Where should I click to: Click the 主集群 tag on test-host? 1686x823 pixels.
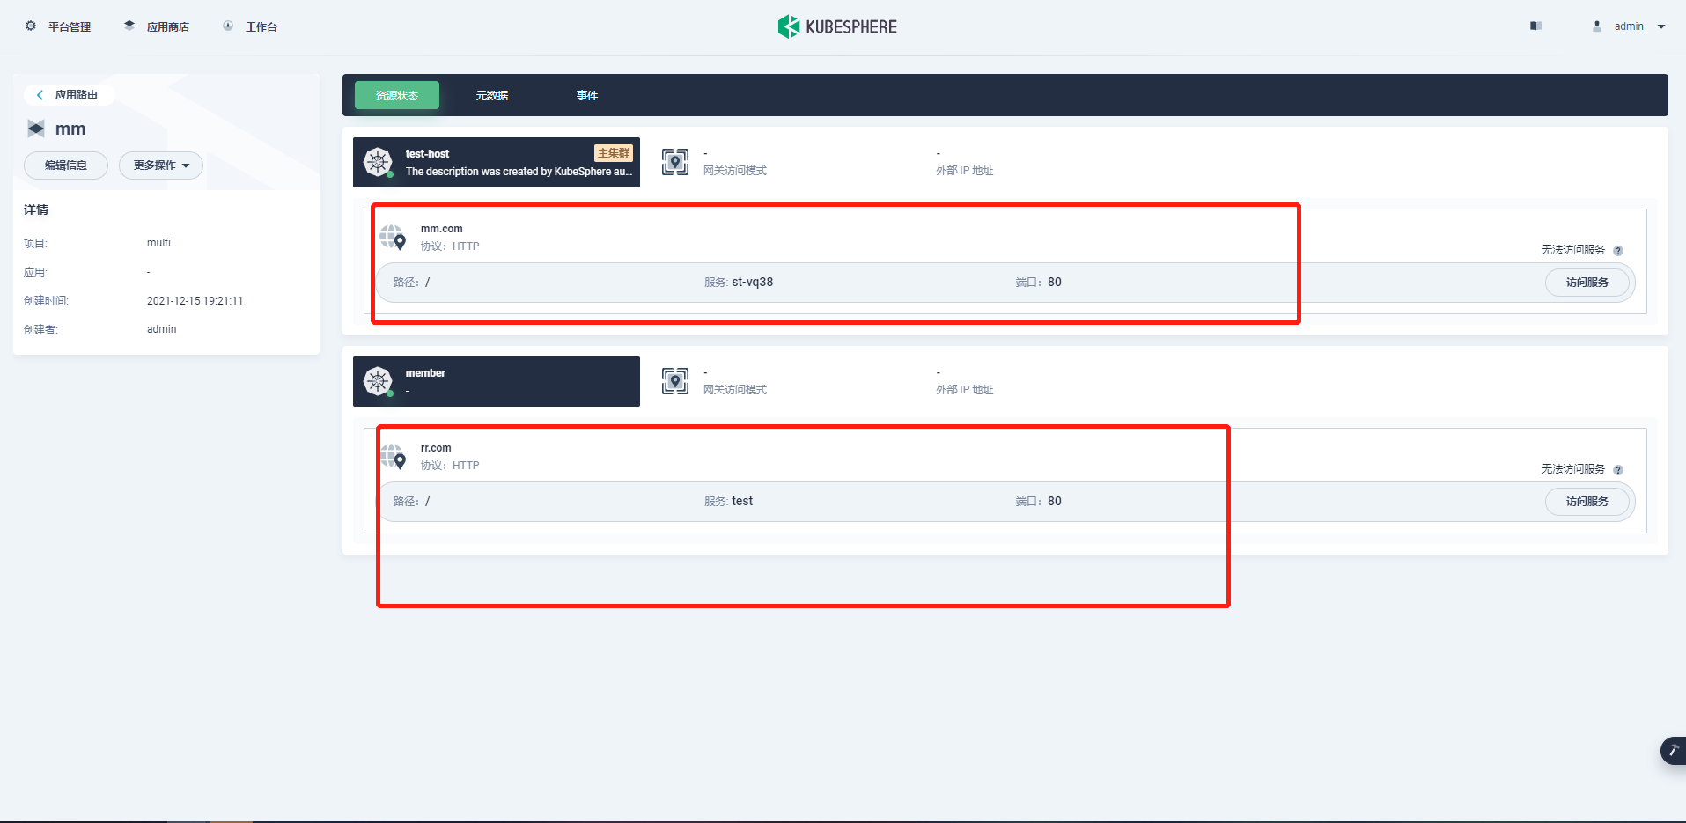tap(614, 153)
